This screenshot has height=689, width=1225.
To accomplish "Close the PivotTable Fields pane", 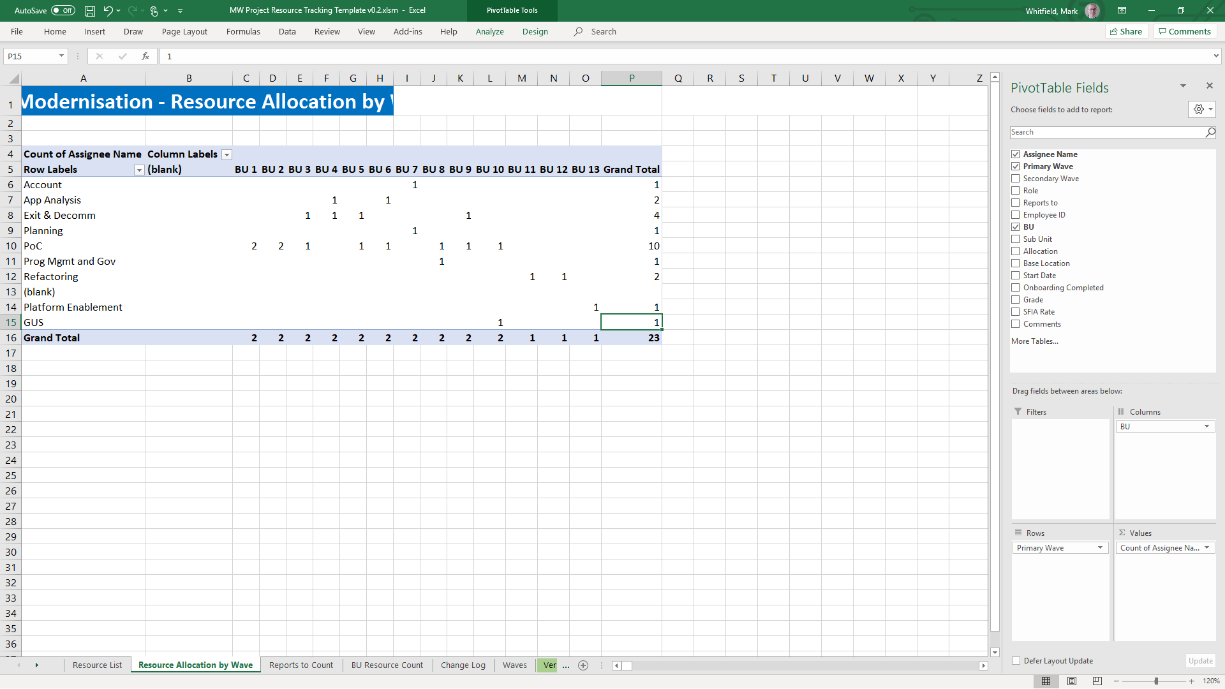I will coord(1209,85).
